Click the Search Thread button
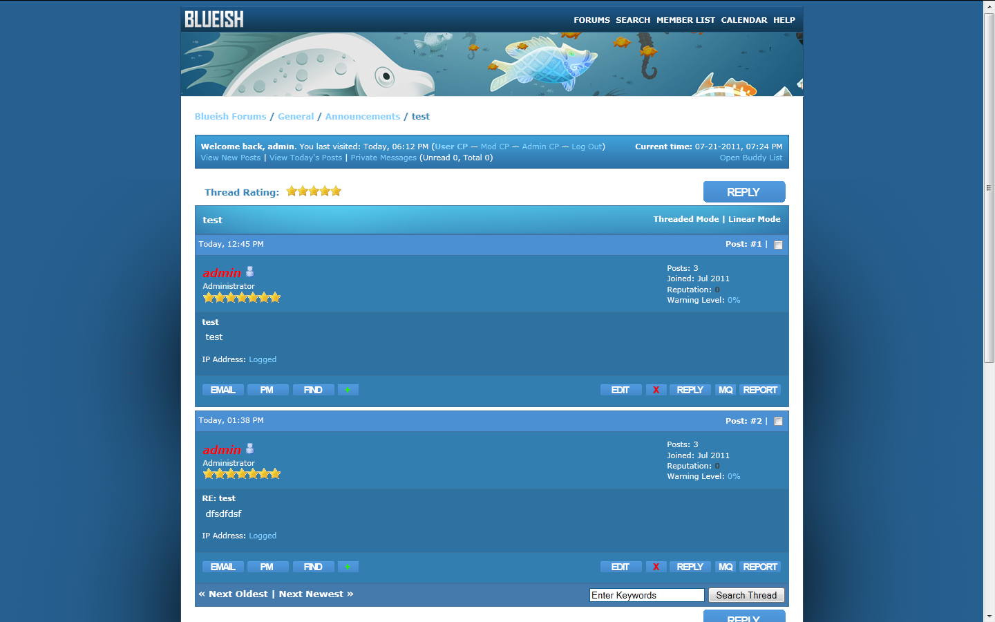The height and width of the screenshot is (622, 995). pyautogui.click(x=746, y=595)
